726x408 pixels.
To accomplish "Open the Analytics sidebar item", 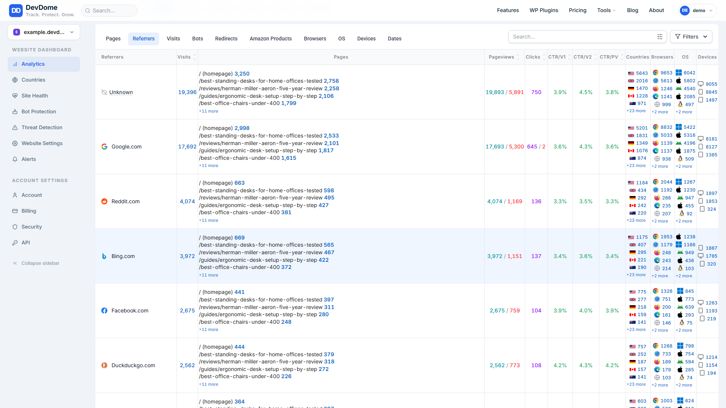I will 44,64.
